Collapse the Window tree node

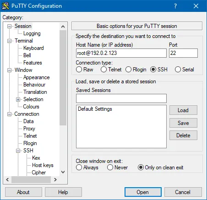coord(10,70)
